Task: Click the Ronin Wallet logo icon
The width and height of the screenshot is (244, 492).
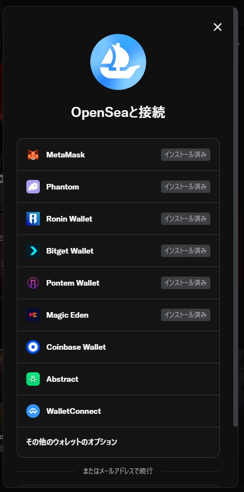Action: 33,219
